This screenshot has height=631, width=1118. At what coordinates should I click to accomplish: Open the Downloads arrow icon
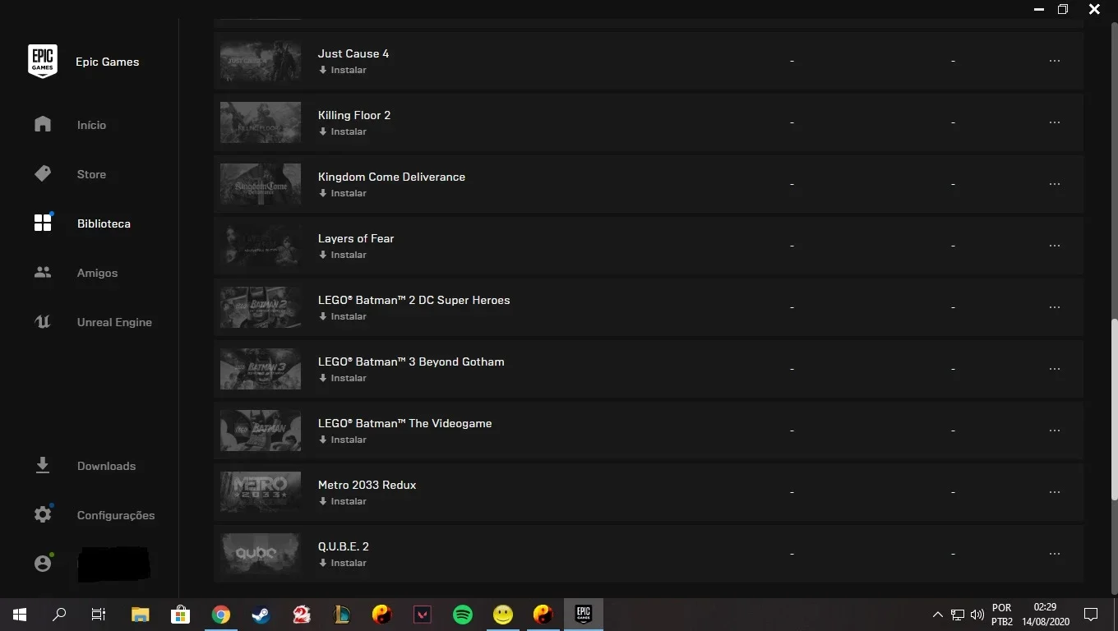coord(43,466)
